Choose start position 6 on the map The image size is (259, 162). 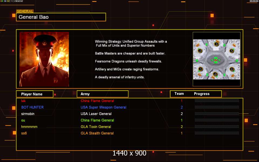point(232,69)
